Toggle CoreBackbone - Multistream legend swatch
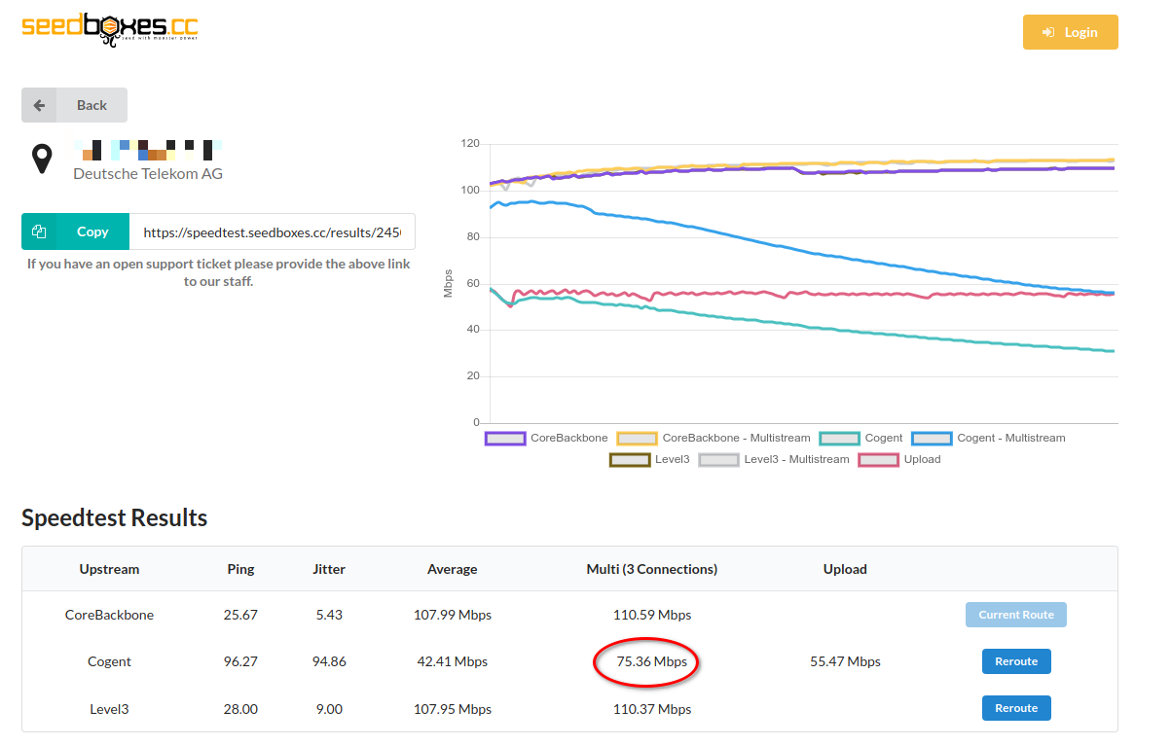The image size is (1171, 746). 637,438
